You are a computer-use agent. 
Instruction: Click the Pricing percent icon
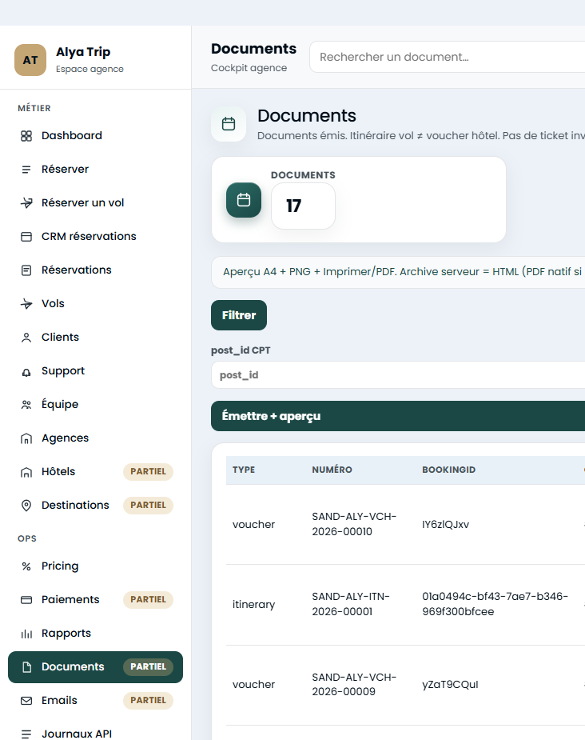(26, 566)
